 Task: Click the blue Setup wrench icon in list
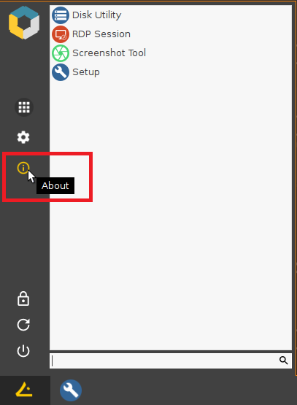coord(61,72)
